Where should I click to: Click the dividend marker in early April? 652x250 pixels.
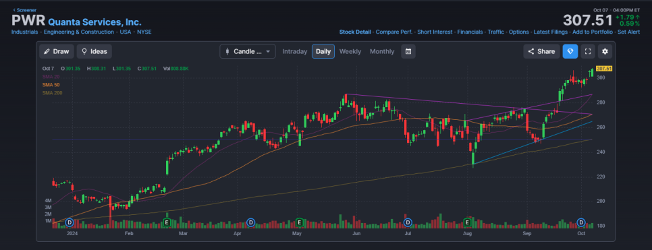(250, 222)
